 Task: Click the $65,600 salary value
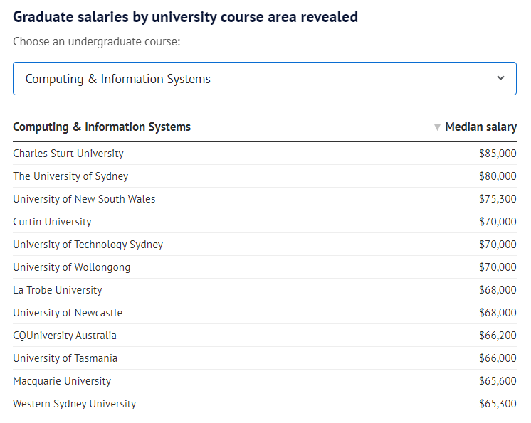pos(498,381)
